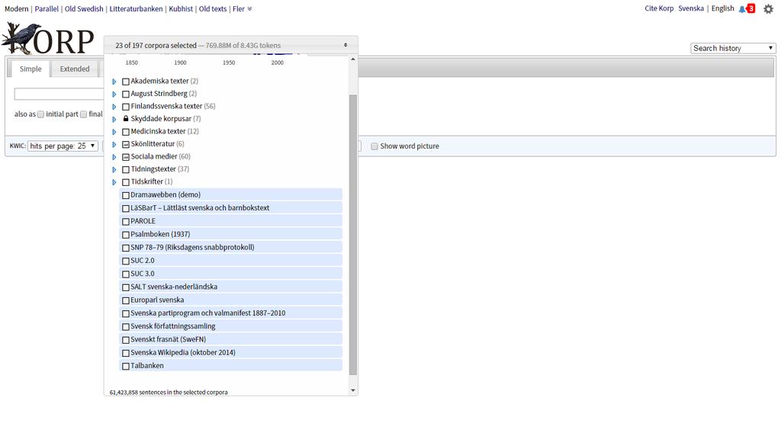Toggle the Sociala medier checkbox
The height and width of the screenshot is (439, 781).
pyautogui.click(x=126, y=157)
